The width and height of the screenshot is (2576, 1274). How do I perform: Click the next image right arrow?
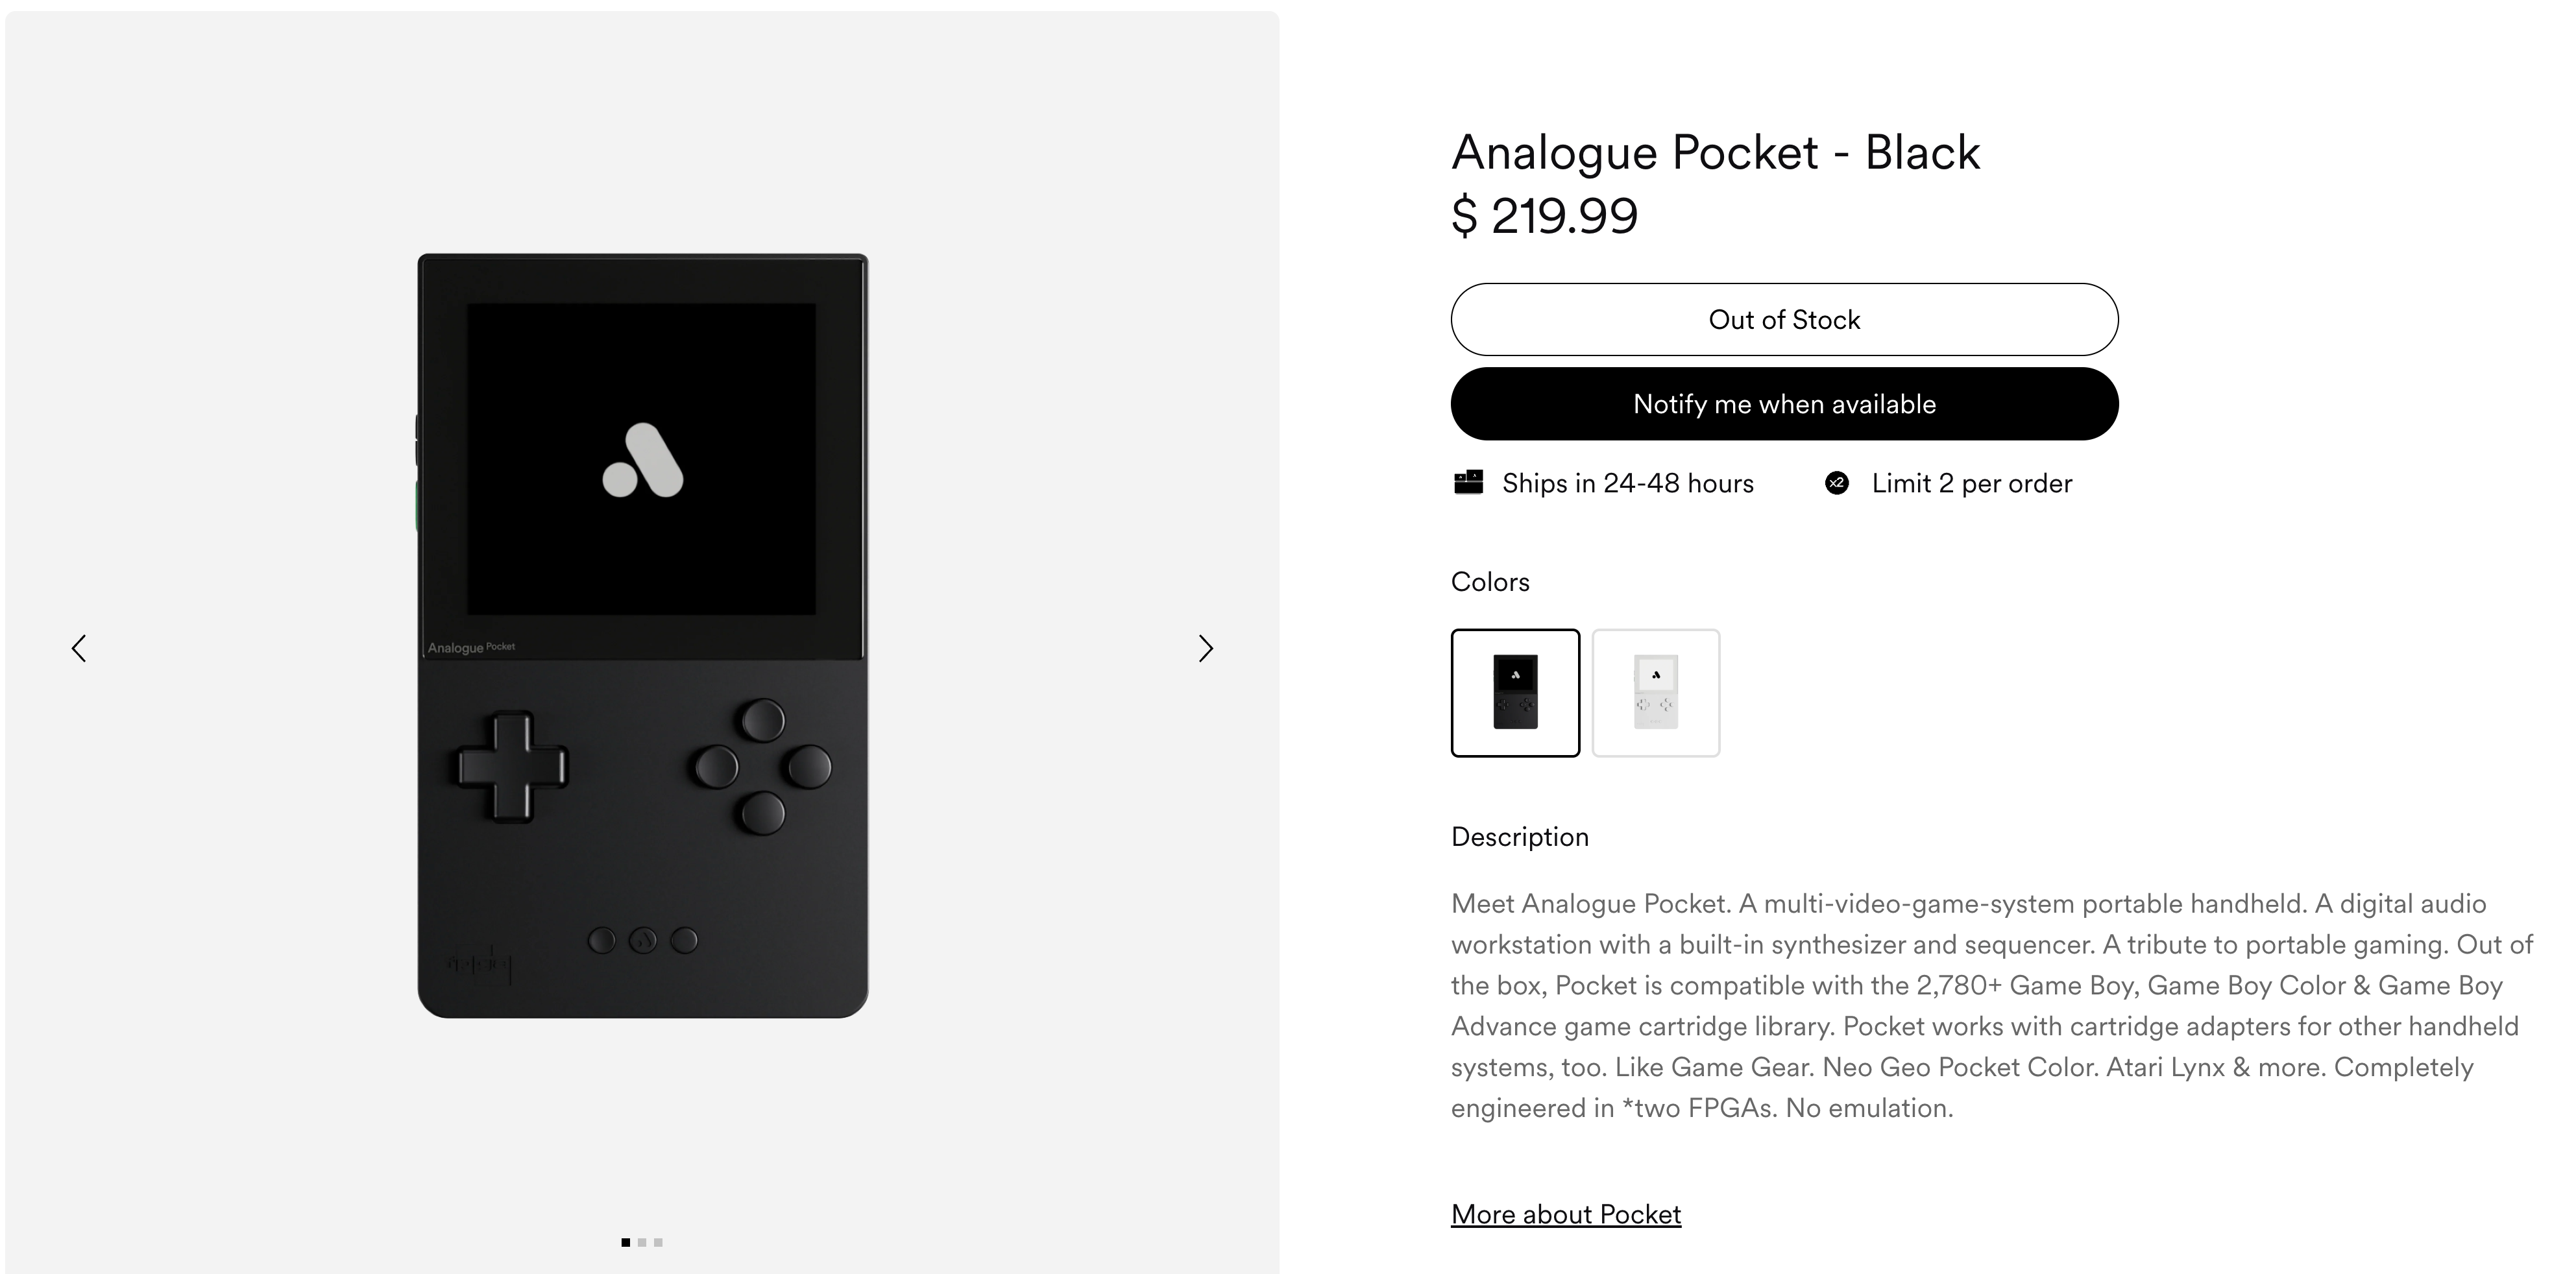1205,649
